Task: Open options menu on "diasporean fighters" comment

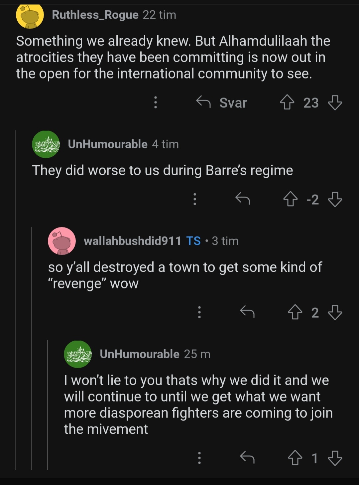Action: point(199,458)
